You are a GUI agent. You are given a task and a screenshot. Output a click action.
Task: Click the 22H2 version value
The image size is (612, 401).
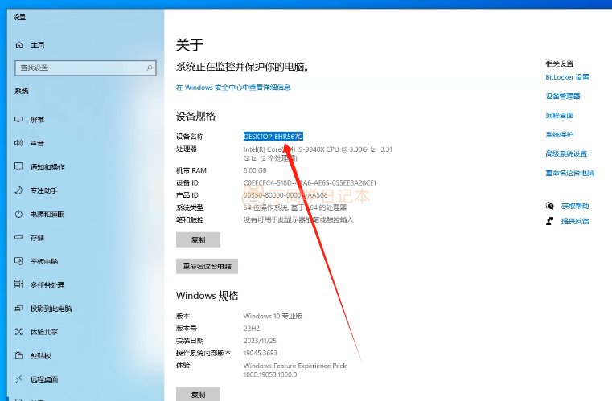tap(252, 329)
